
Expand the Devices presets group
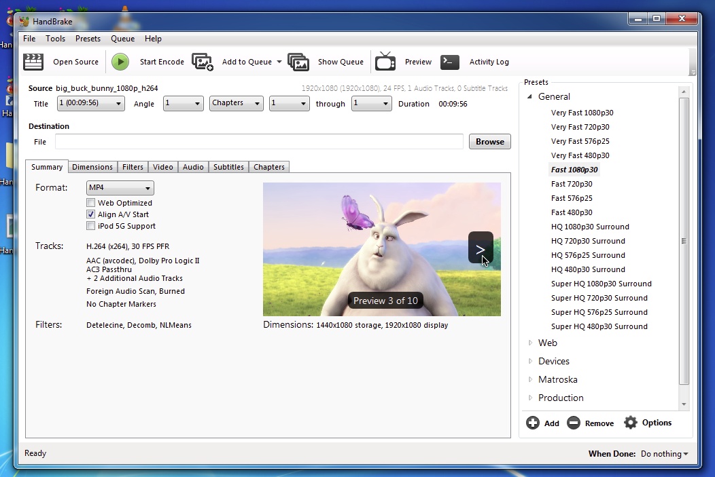(530, 361)
